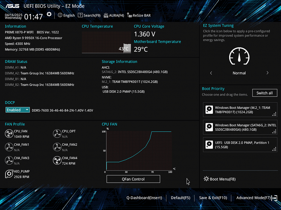Viewport: 281px width, 210px height.
Task: Open AURA(F4) lighting settings
Action: click(x=114, y=15)
